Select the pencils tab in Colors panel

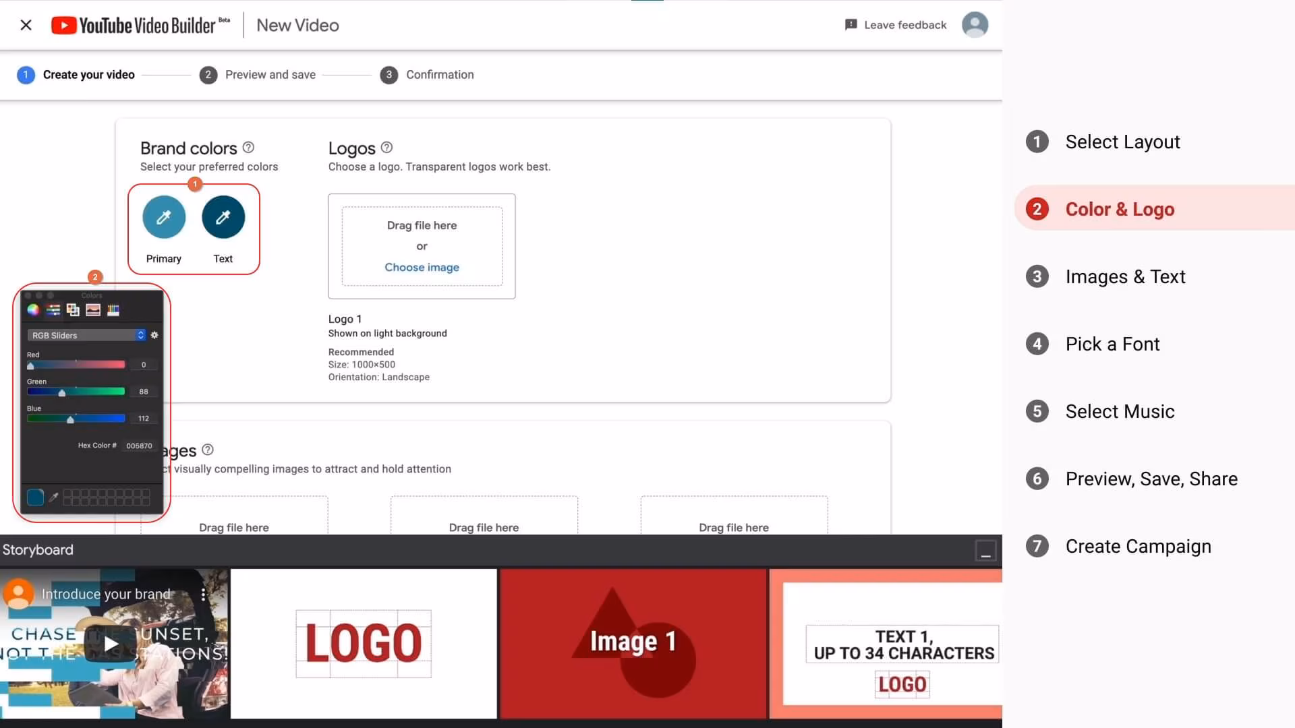113,310
